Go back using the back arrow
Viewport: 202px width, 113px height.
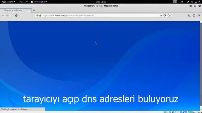click(x=3, y=15)
